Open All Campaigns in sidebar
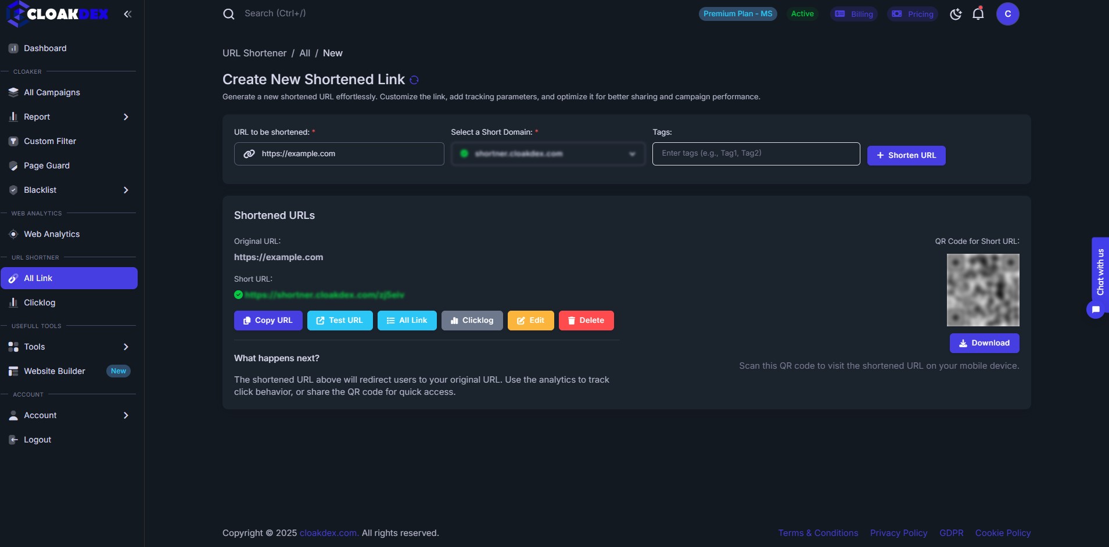1109x547 pixels. tap(69, 92)
